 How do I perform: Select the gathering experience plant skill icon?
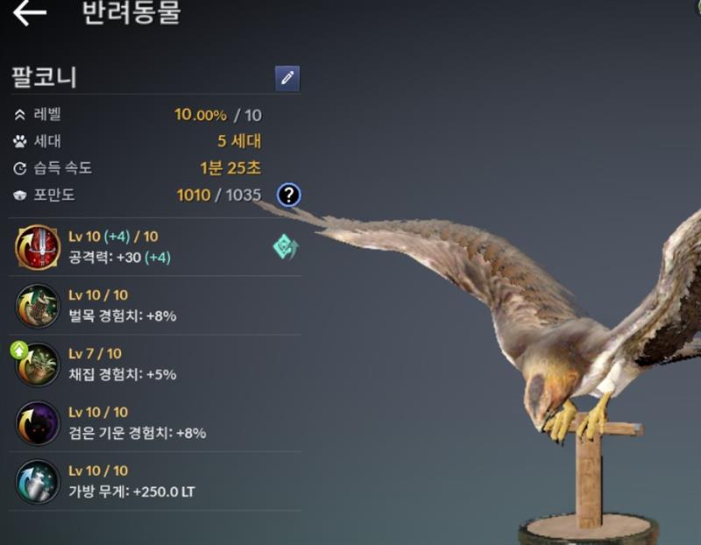click(38, 365)
